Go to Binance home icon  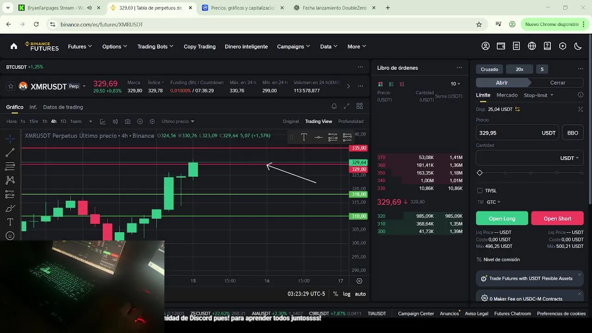(x=14, y=46)
